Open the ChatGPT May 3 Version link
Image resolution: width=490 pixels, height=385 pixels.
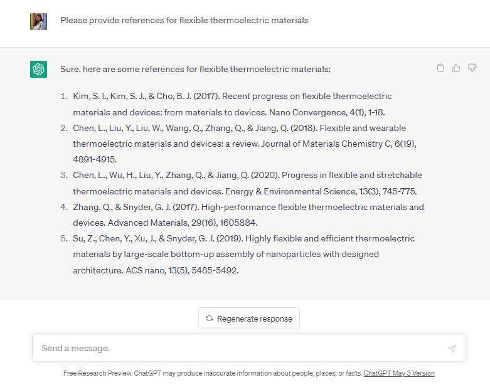pos(399,373)
